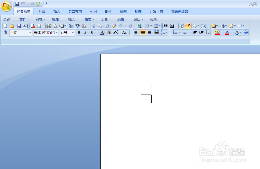The width and height of the screenshot is (260, 169).
Task: Open the 工具 classic menu
Action: [106, 19]
